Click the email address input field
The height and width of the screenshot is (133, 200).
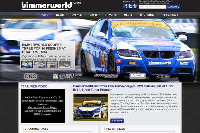[152, 7]
